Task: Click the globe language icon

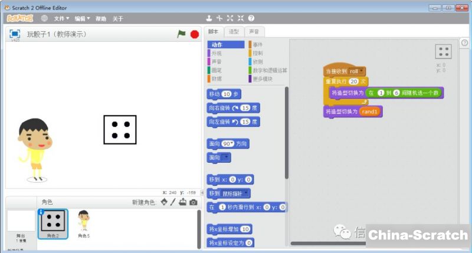Action: pos(44,18)
